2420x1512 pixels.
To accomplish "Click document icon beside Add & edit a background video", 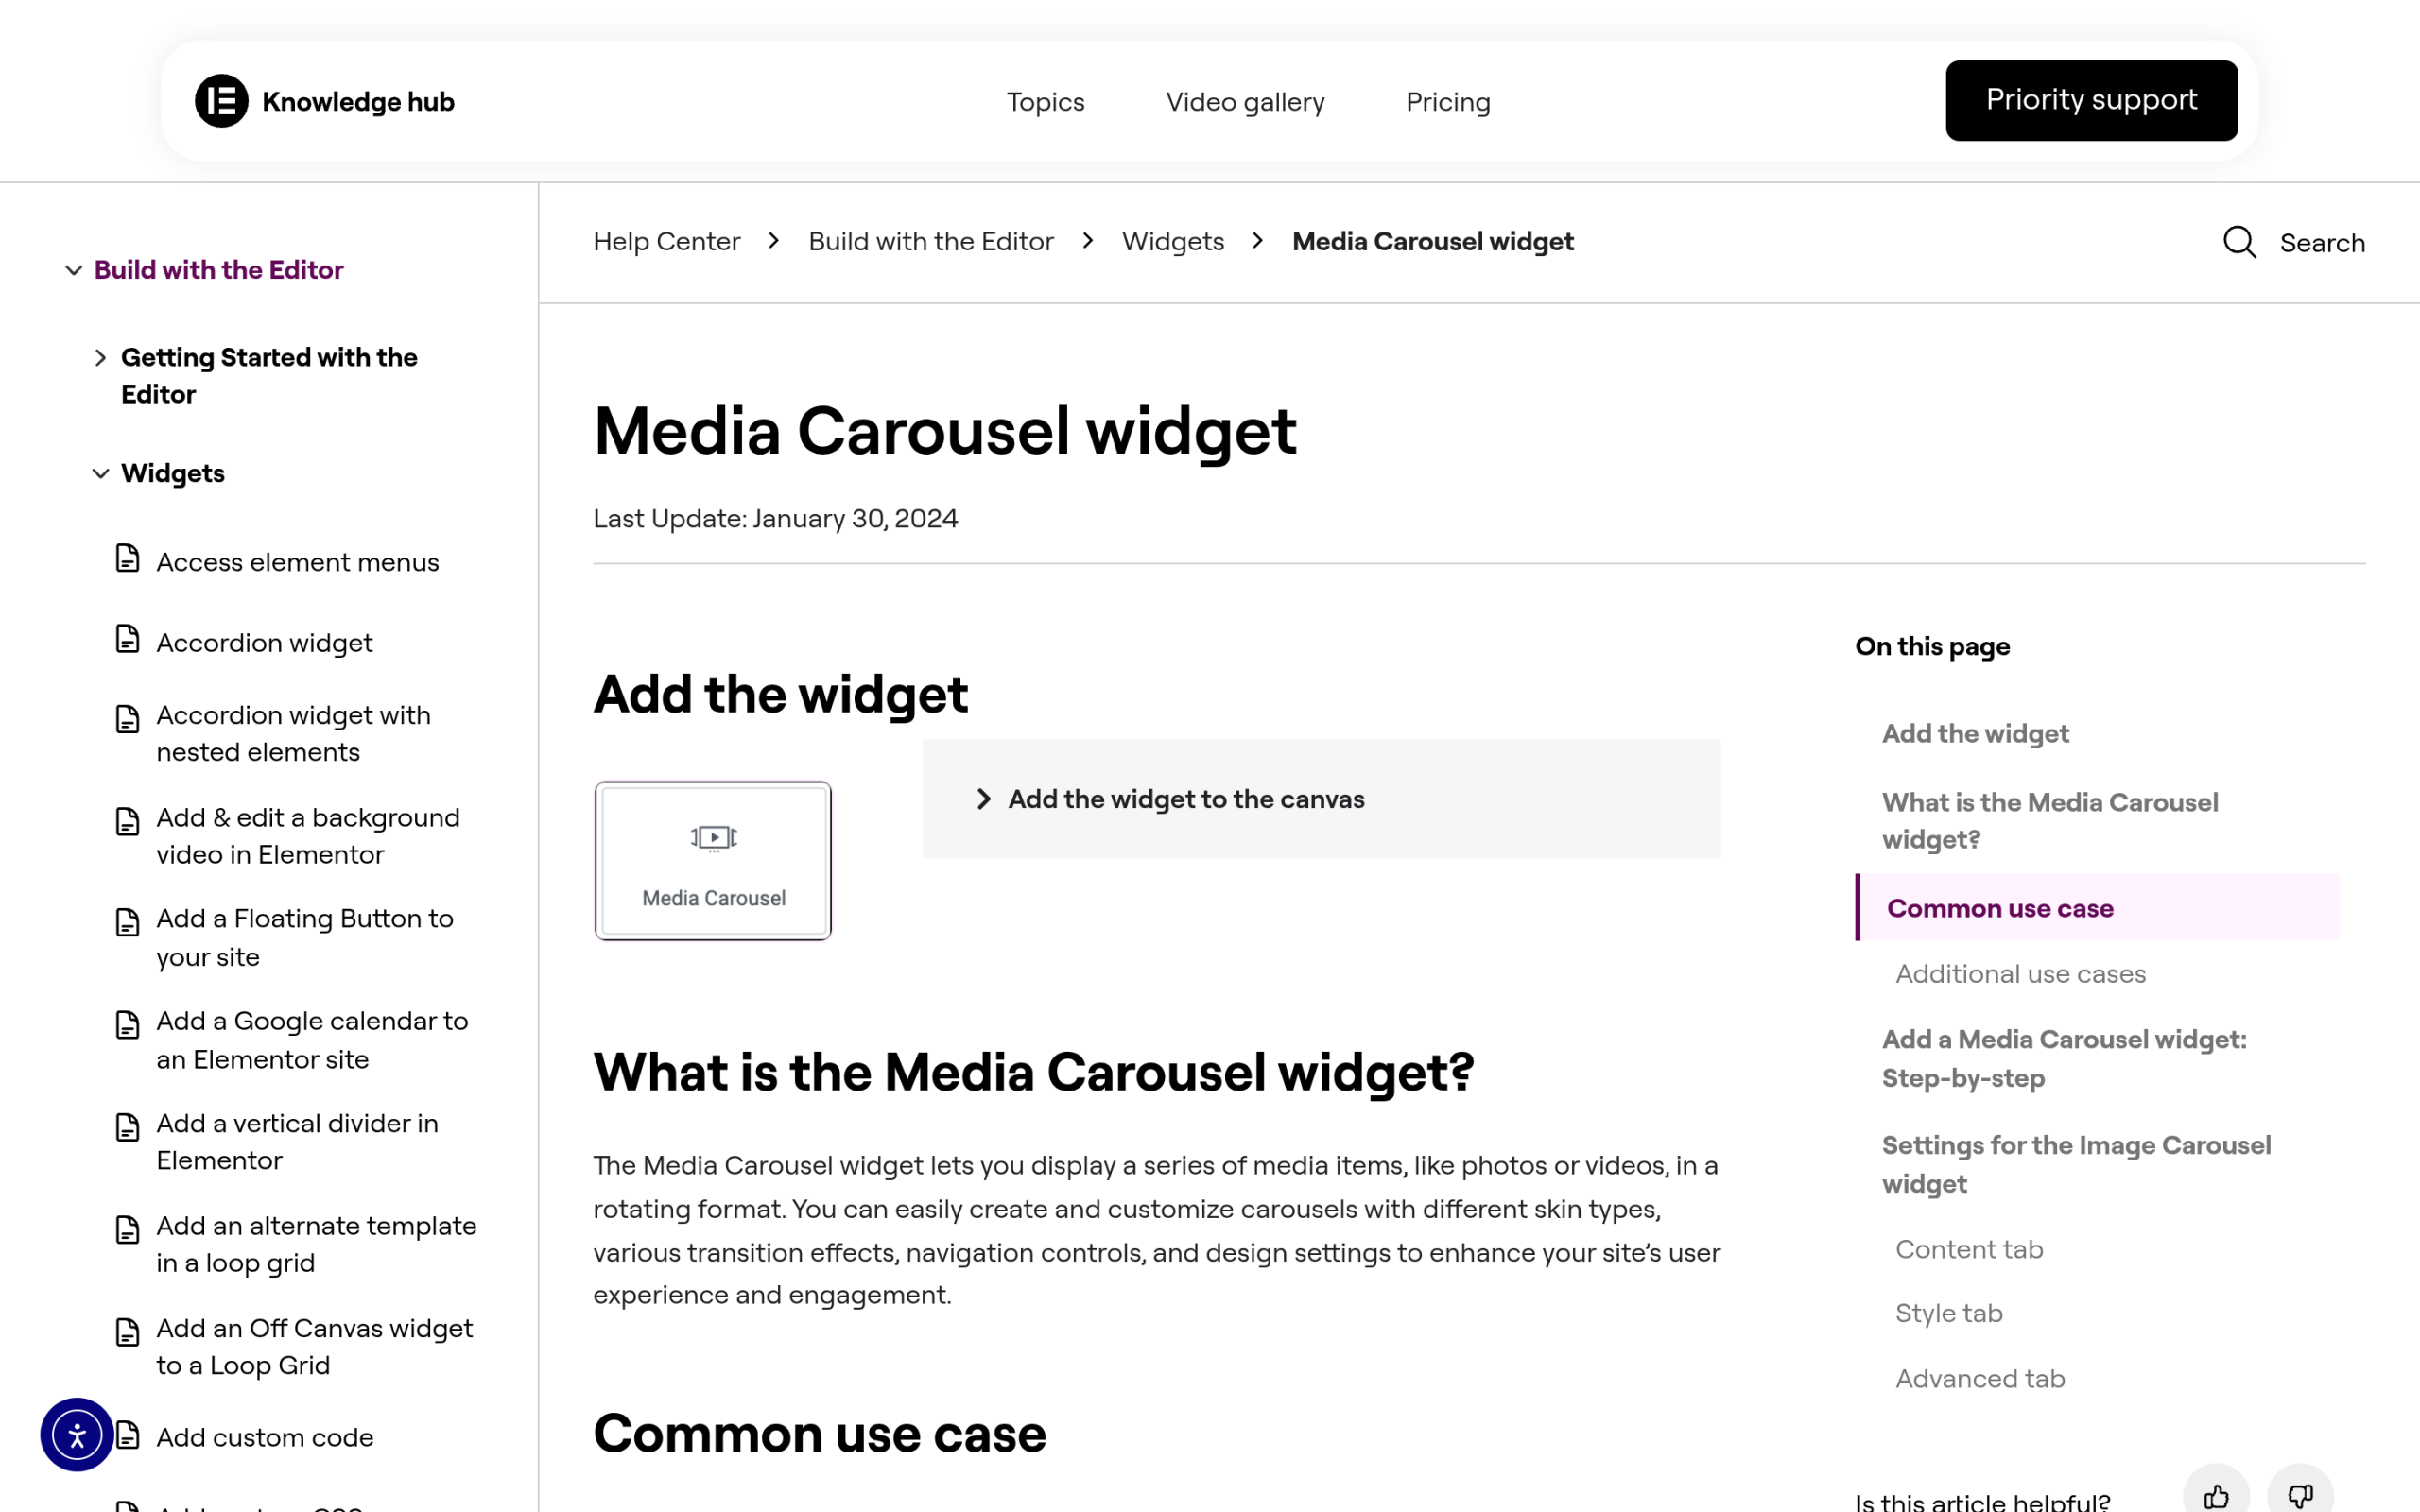I will [x=127, y=822].
